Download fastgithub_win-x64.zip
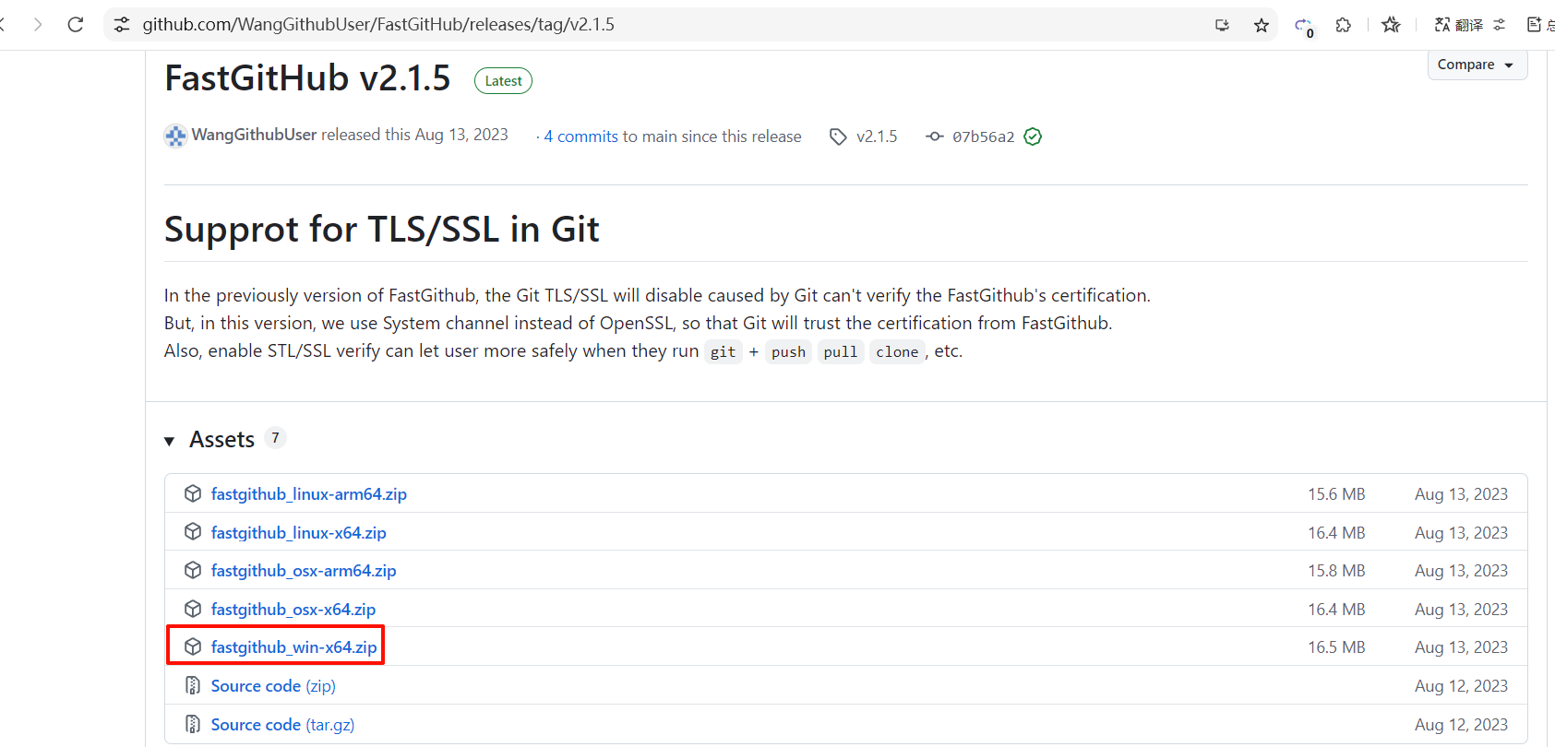Viewport: 1555px width, 747px height. tap(293, 647)
